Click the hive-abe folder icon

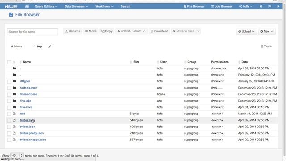click(x=14, y=101)
